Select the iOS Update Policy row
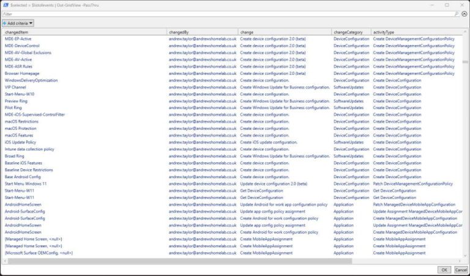This screenshot has width=470, height=276. tap(20, 142)
